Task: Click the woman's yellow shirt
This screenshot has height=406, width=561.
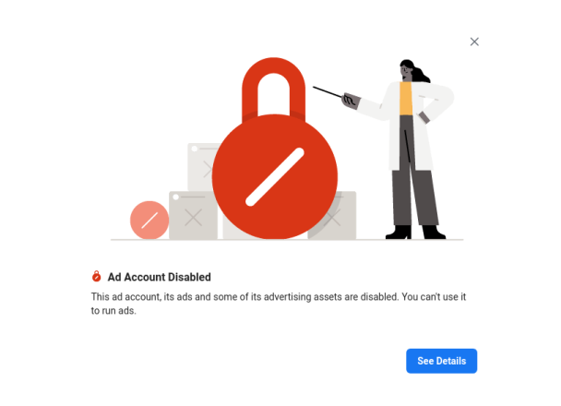Action: point(406,99)
